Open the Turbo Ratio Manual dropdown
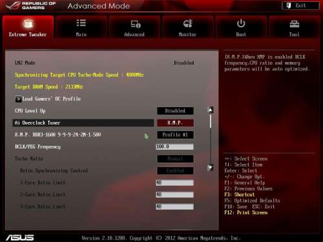 (x=175, y=159)
